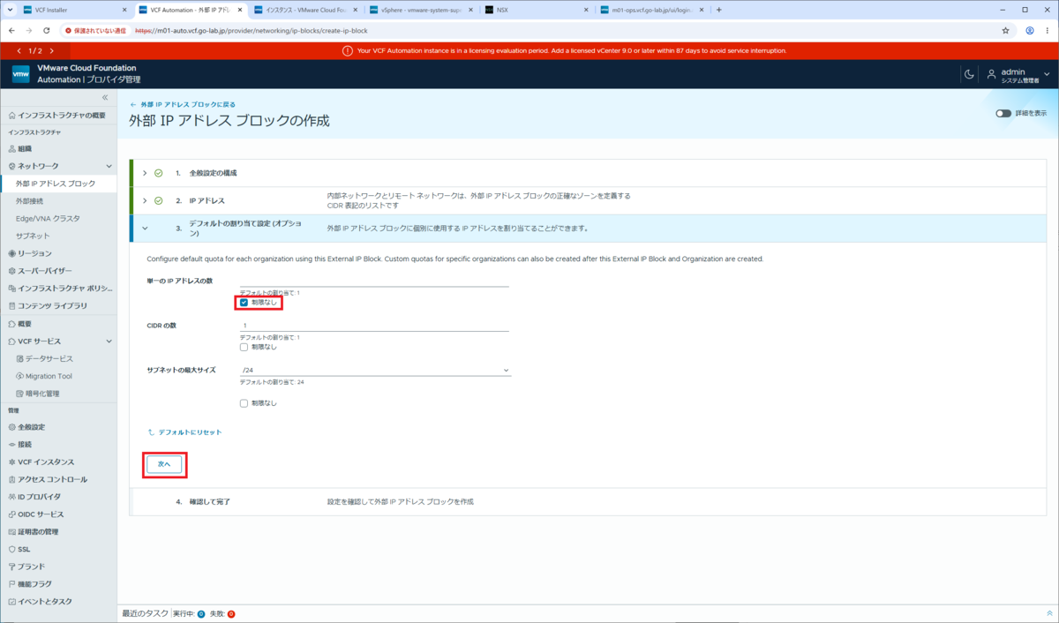The width and height of the screenshot is (1059, 623).
Task: Open the admin user menu dropdown
Action: coord(1046,74)
